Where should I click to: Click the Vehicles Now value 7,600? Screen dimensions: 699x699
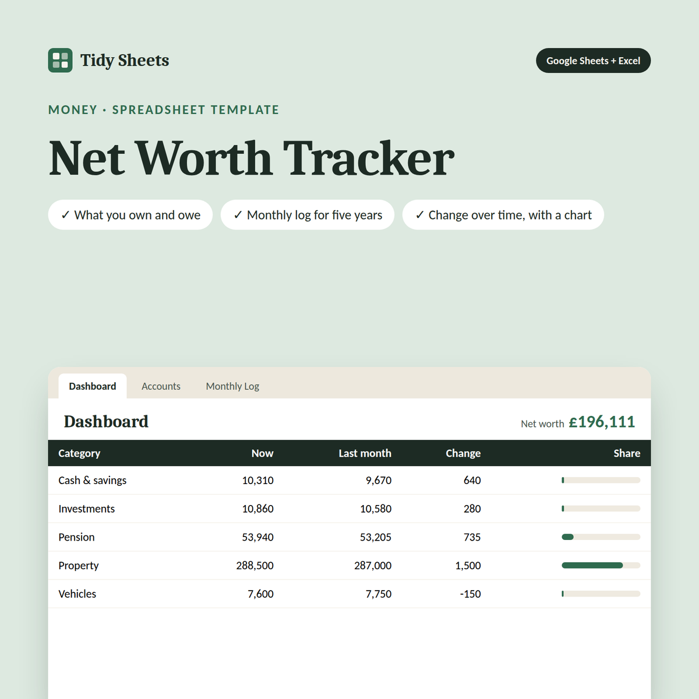point(260,594)
